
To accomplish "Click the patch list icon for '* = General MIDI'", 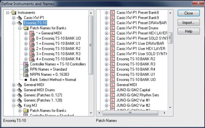I will coord(32,33).
